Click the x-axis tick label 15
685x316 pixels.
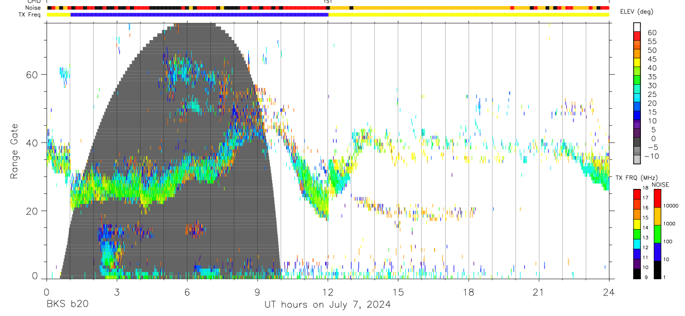(x=398, y=292)
